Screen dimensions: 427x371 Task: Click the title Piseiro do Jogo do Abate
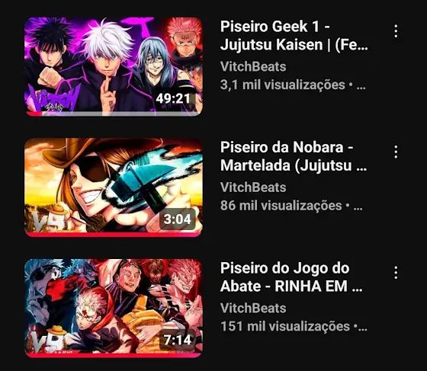point(291,277)
